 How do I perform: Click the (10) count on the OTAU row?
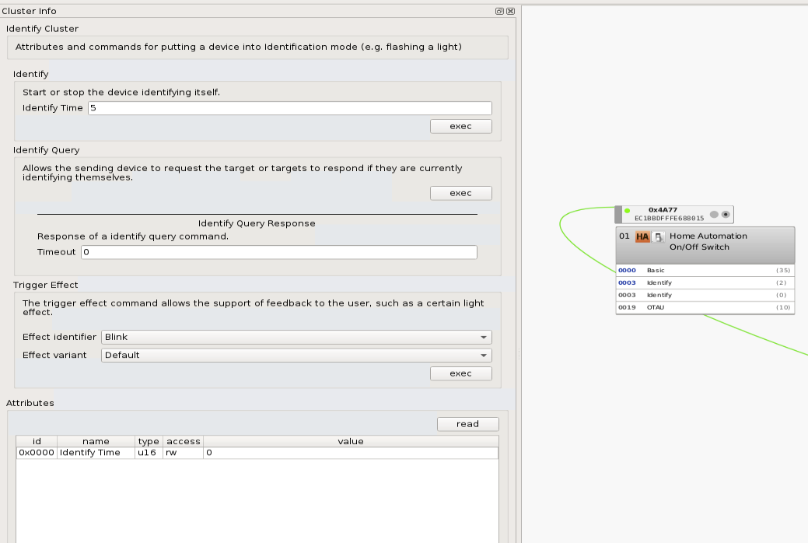coord(783,307)
